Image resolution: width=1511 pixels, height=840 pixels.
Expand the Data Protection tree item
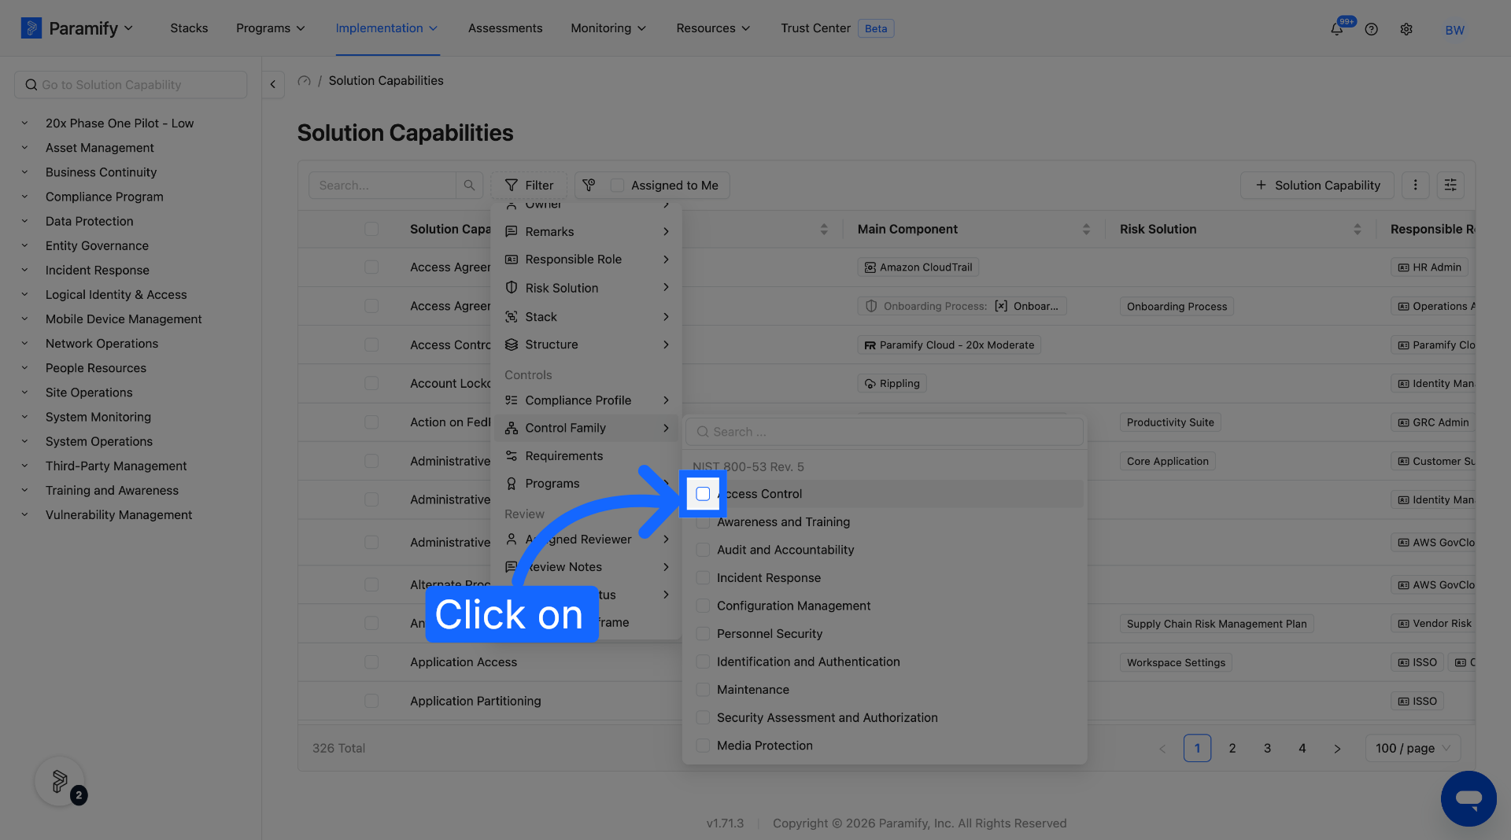(24, 221)
